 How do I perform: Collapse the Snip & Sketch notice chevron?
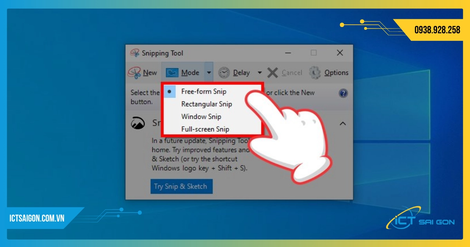click(x=343, y=123)
